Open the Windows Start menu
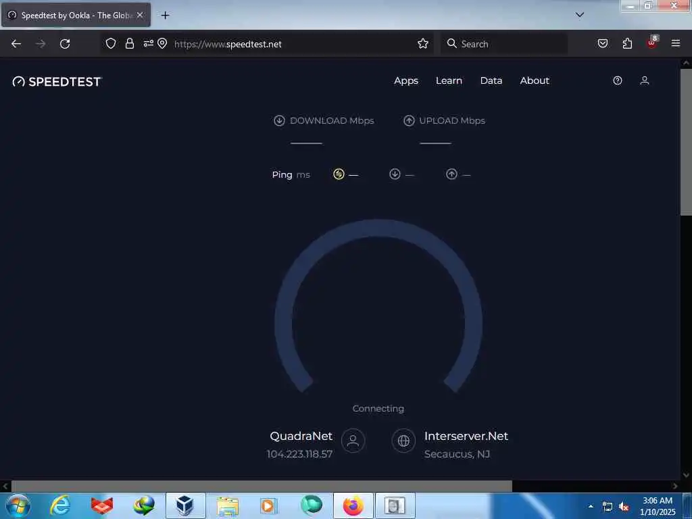Image resolution: width=692 pixels, height=519 pixels. [18, 505]
